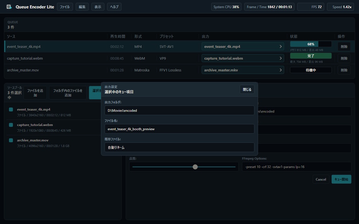
Task: Open output selector capture_tutorial.webm in queue
Action: pos(243,58)
